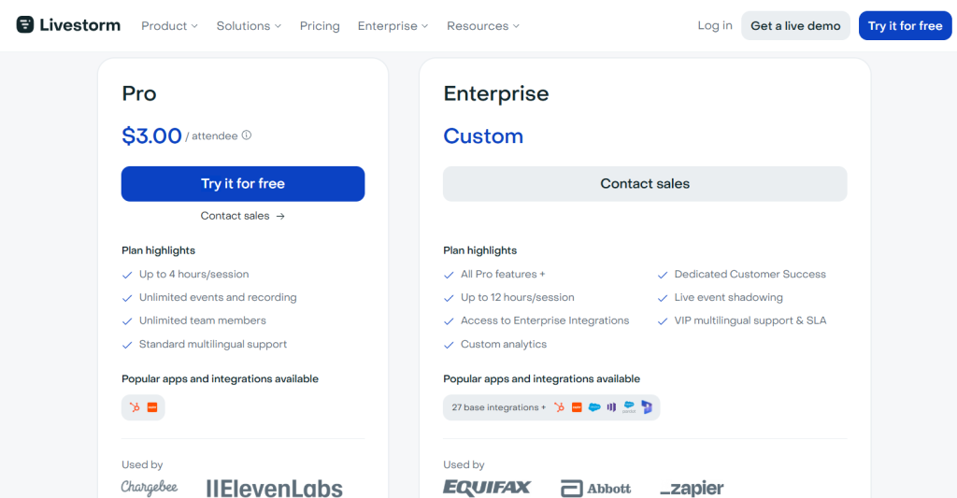Expand the Product menu
Viewport: 957px width, 498px height.
(x=170, y=25)
